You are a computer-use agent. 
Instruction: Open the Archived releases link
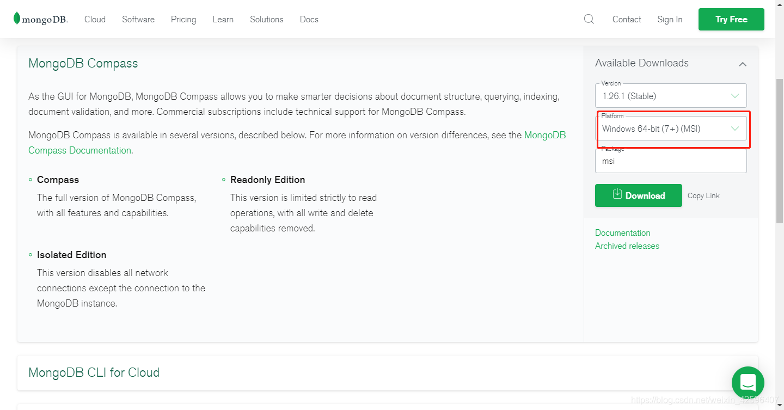tap(627, 246)
